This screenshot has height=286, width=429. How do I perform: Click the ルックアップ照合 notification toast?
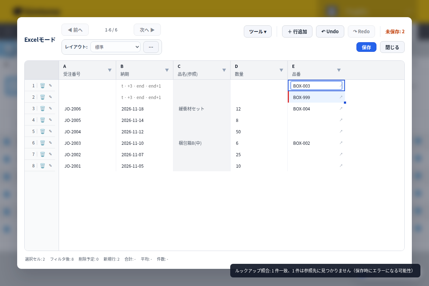[325, 271]
